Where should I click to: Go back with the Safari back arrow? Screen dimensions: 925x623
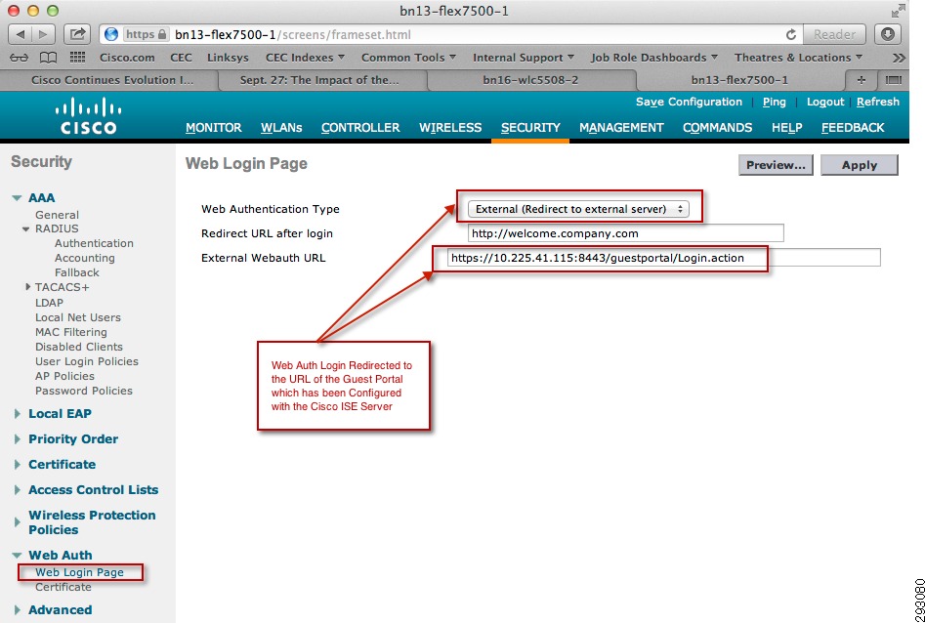(20, 34)
